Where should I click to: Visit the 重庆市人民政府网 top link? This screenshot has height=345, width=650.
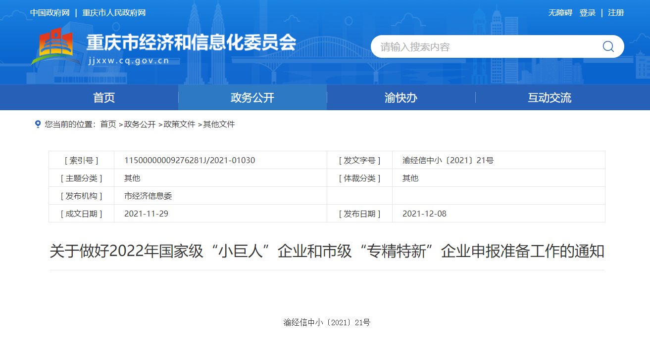[x=114, y=13]
